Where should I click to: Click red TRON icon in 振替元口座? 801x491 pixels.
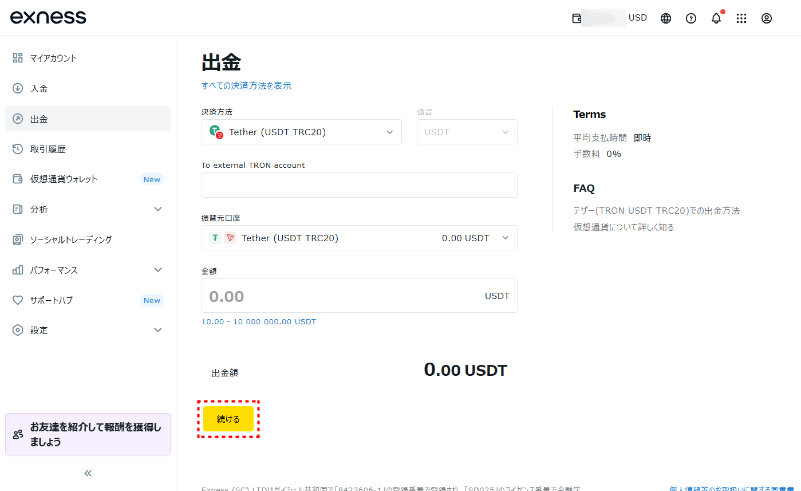(x=230, y=238)
